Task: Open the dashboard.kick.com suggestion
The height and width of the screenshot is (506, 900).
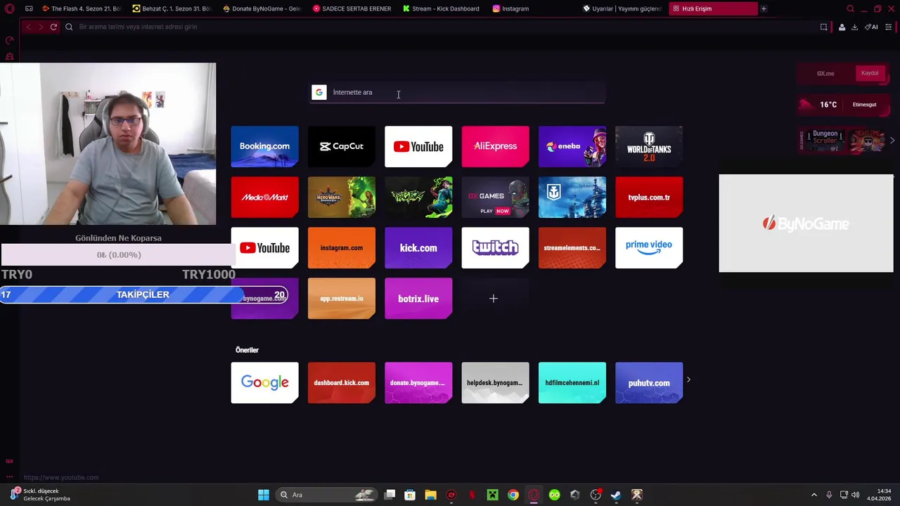Action: click(341, 382)
